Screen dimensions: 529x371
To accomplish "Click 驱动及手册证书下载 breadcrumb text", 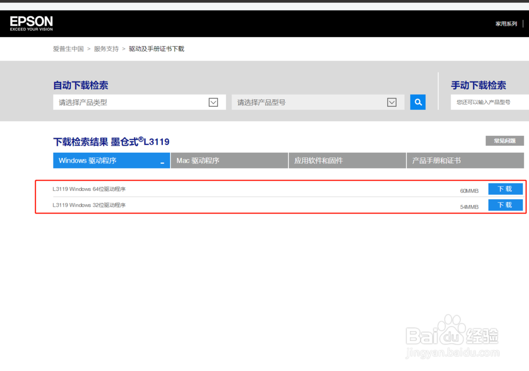I will 157,49.
